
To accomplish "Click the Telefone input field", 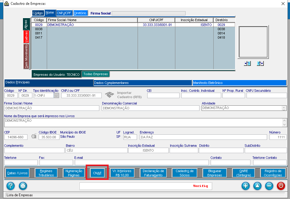I will pos(21,162).
